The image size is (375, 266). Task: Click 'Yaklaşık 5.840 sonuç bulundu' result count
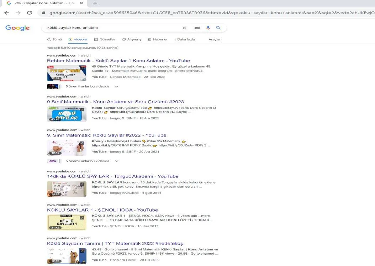83,48
